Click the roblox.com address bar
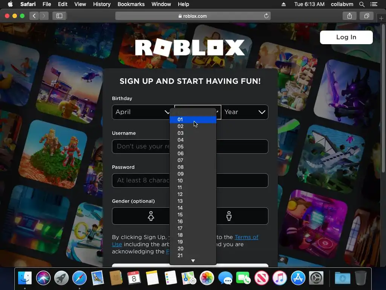 click(193, 16)
